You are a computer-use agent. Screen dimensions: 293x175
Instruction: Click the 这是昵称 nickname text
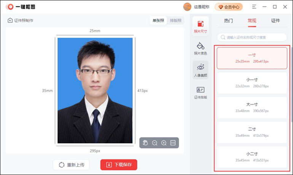[x=202, y=7]
